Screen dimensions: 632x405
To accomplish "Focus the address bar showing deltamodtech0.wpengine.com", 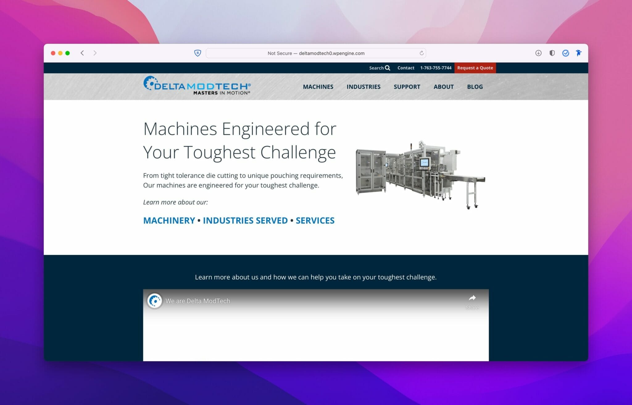I will pyautogui.click(x=316, y=53).
